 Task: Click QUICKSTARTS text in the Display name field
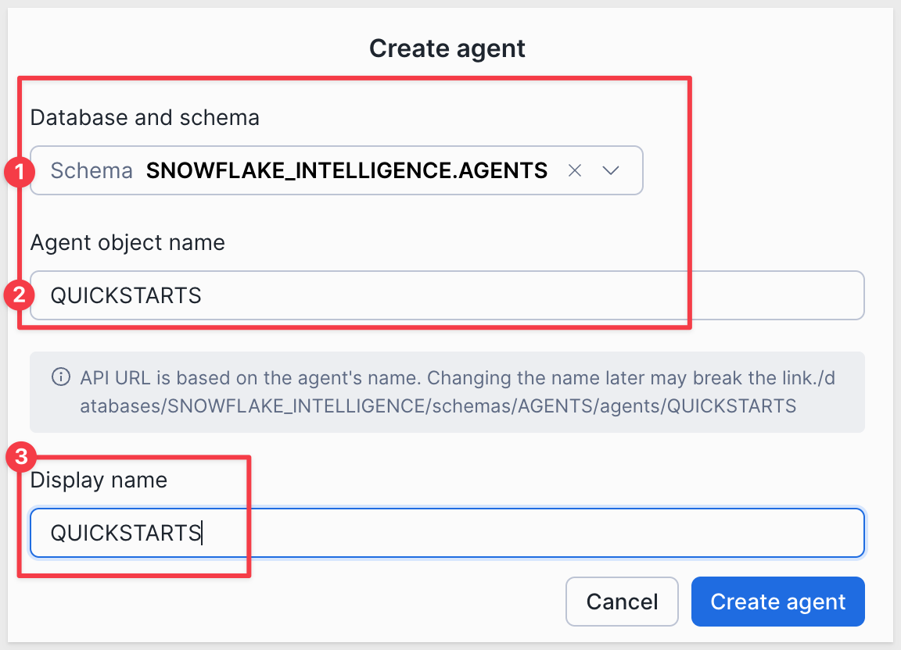point(125,533)
